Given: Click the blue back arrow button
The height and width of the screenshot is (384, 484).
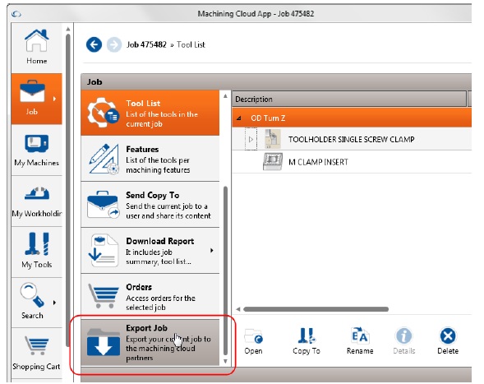Looking at the screenshot, I should (94, 44).
